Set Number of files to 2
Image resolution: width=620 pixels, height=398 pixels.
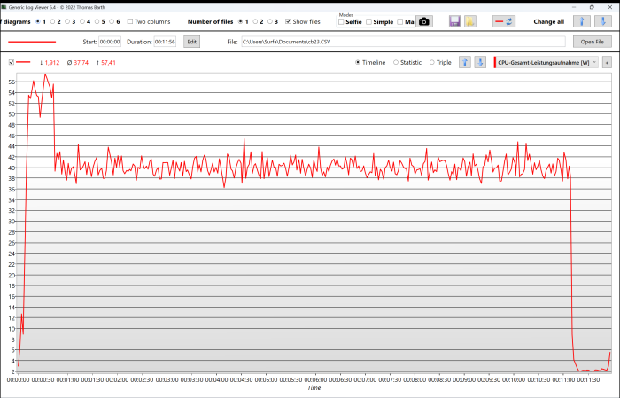click(255, 22)
